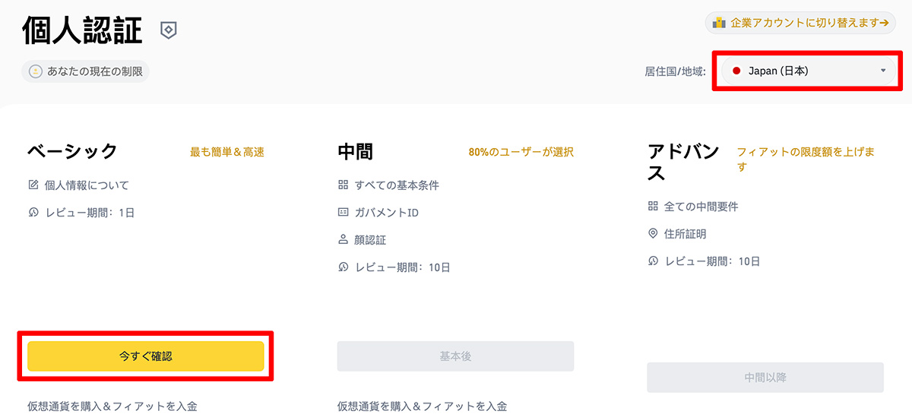Click the greyed 中間以降 button
Screen dimensions: 912x417
(765, 378)
